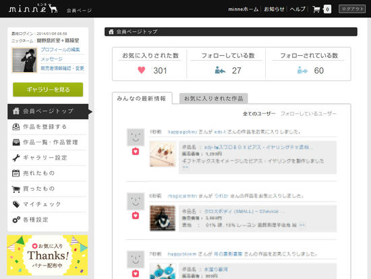Click the マイチェック tag icon
Viewport: 371px width, 279px height.
point(16,204)
